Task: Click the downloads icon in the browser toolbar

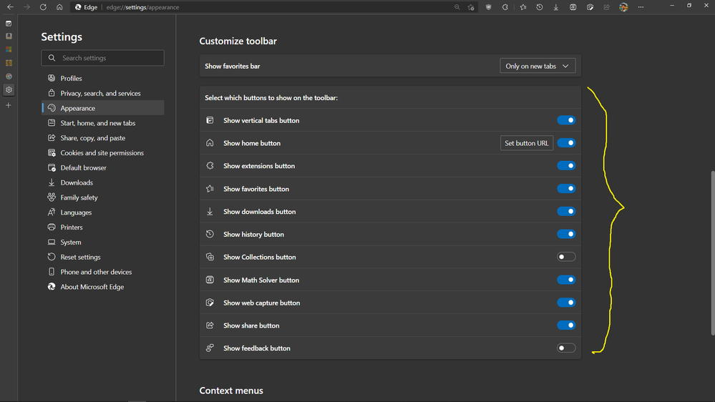Action: tap(556, 7)
